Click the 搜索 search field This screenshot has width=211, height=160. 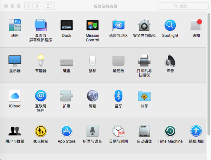[x=183, y=6]
